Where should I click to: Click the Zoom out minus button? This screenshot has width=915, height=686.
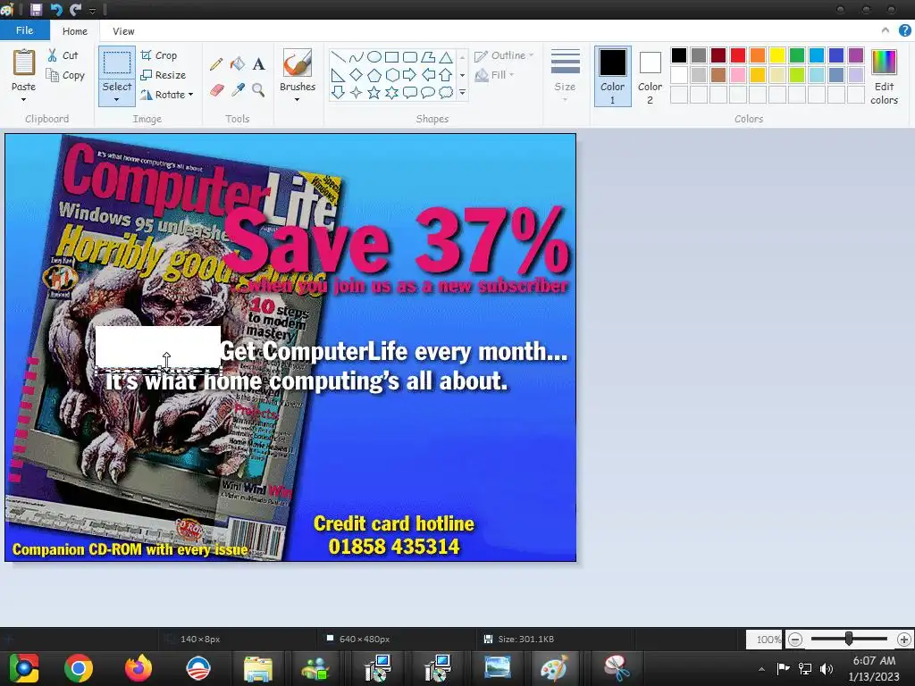click(794, 640)
